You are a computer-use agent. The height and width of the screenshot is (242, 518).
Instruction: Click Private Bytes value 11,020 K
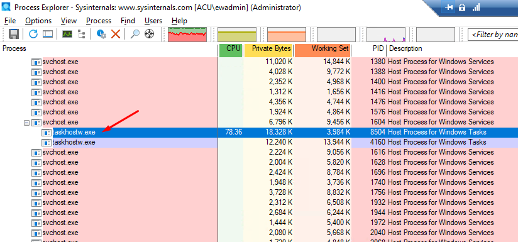coord(279,62)
